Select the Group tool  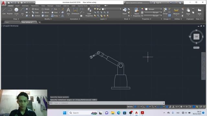tap(165, 11)
